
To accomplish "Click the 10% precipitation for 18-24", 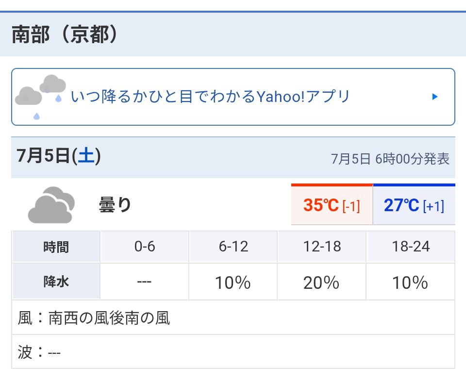I will click(x=410, y=282).
